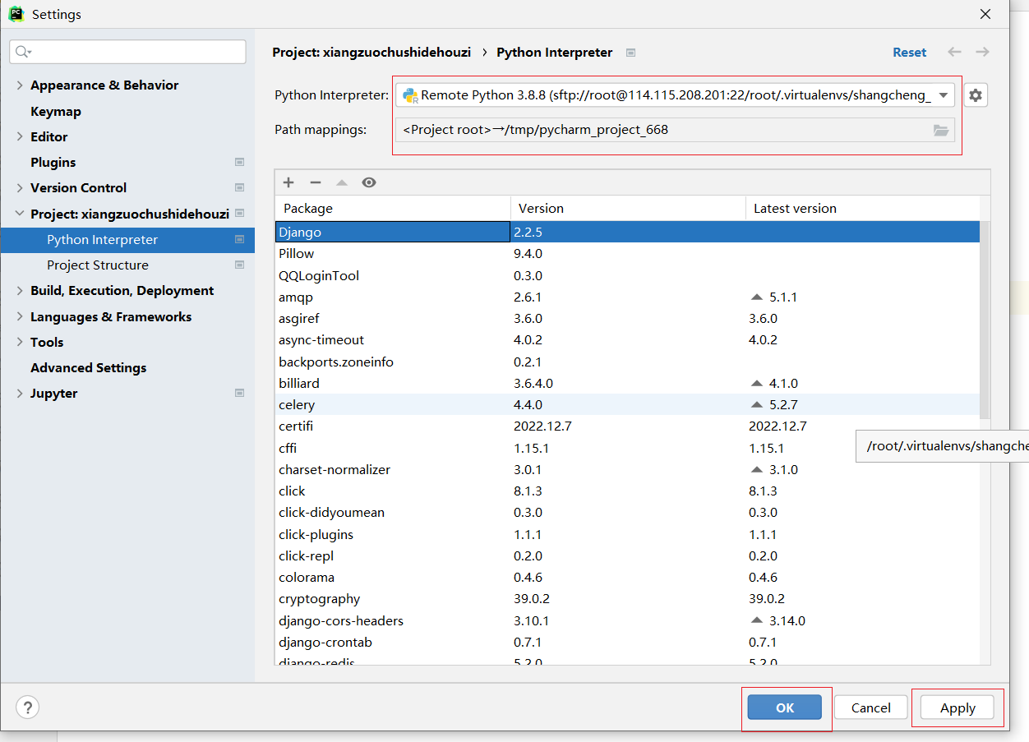This screenshot has width=1029, height=742.
Task: Sort by Package column header
Action: 392,208
